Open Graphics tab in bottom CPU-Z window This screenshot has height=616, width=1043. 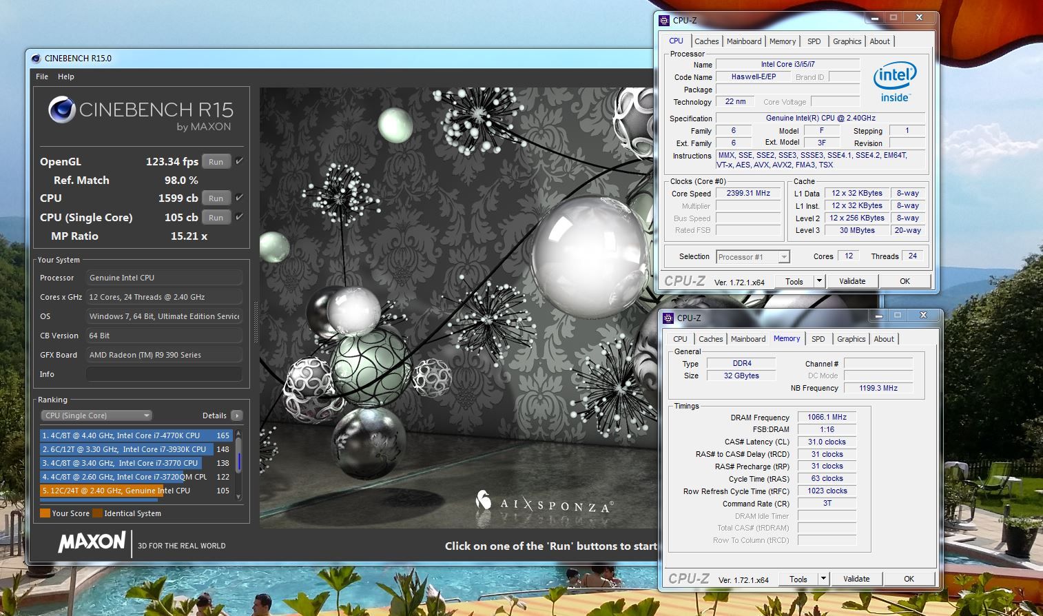(851, 339)
